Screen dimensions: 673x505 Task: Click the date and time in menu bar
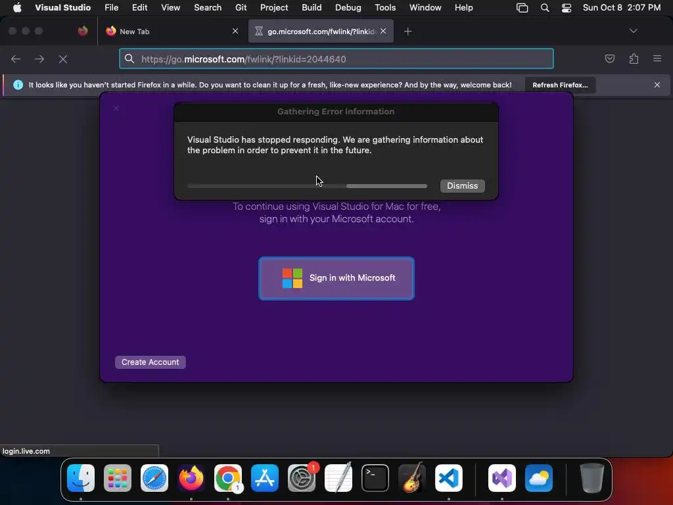pos(622,8)
